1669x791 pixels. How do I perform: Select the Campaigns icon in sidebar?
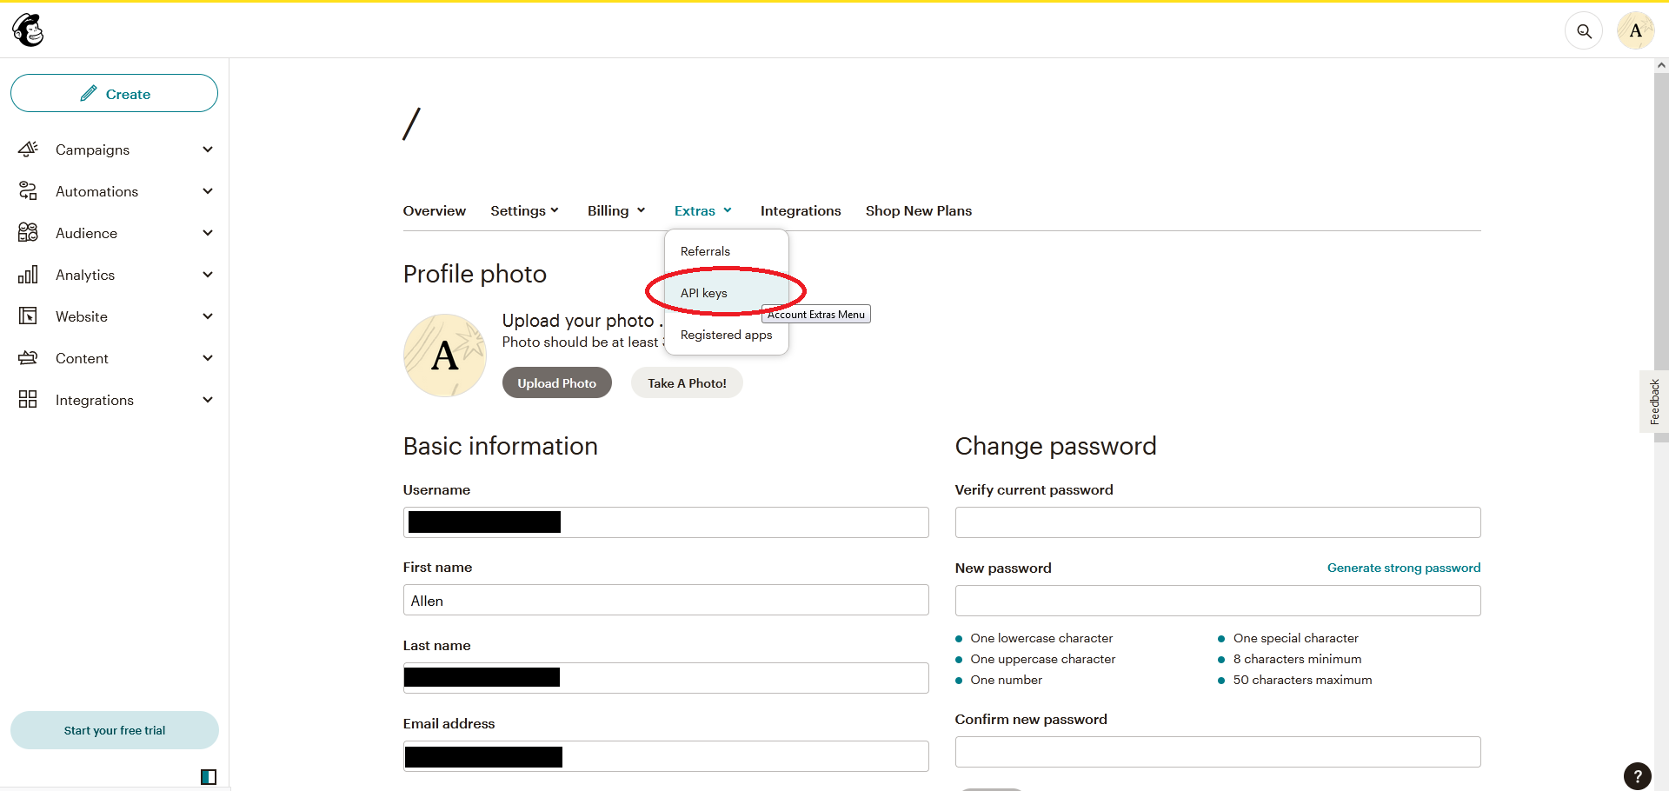click(29, 149)
